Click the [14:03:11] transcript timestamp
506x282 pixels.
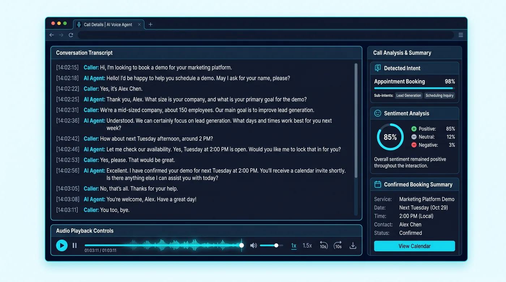pos(67,210)
